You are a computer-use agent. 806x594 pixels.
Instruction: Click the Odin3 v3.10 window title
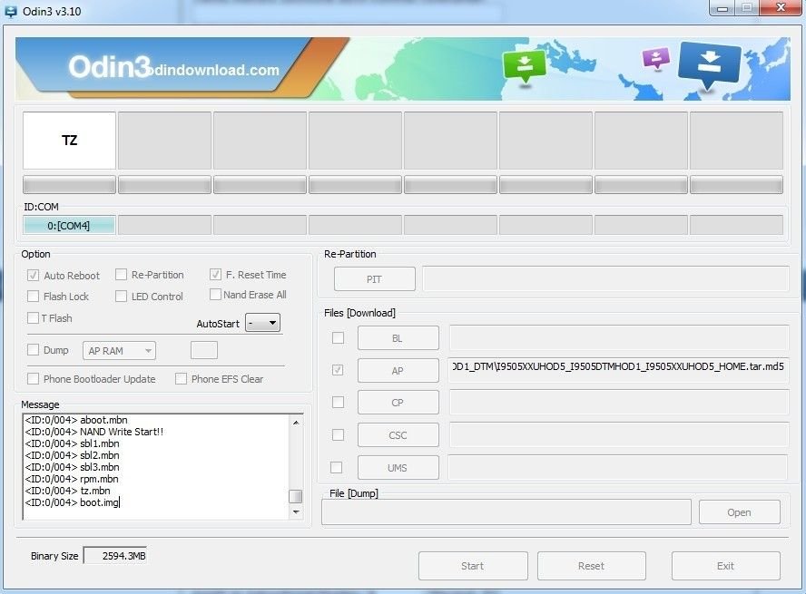[52, 11]
